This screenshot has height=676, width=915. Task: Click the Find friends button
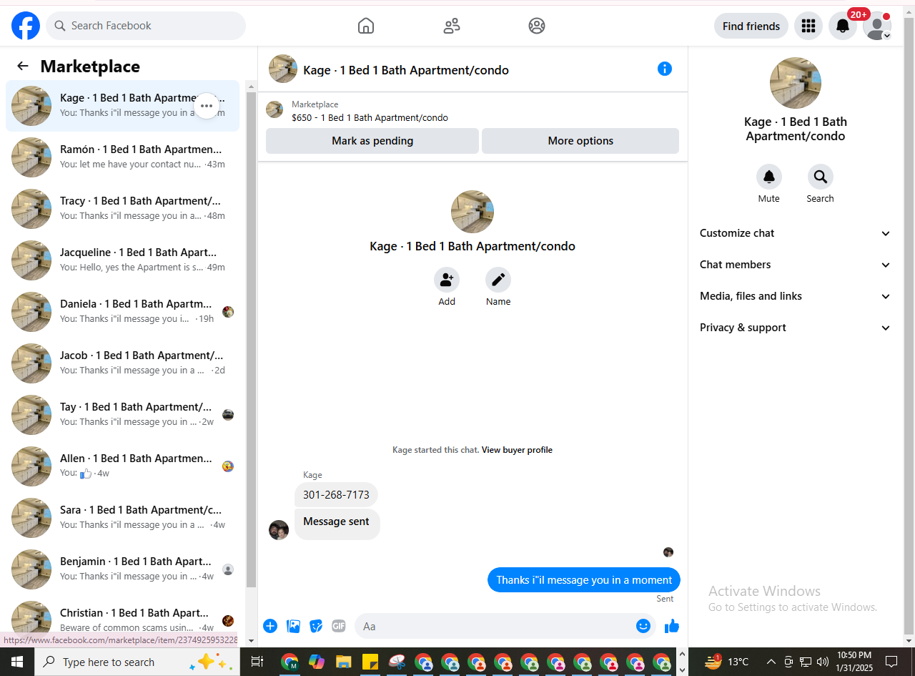click(751, 26)
